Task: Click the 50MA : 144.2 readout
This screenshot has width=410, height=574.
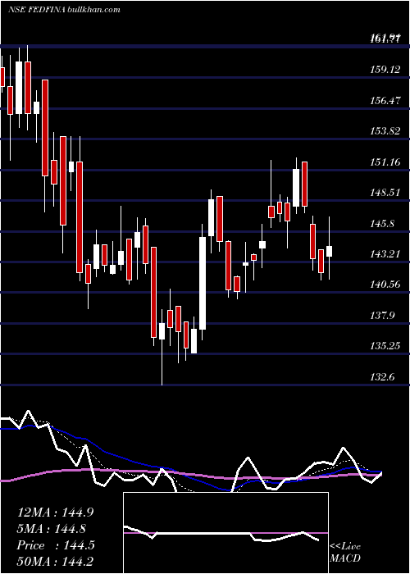Action: point(55,562)
